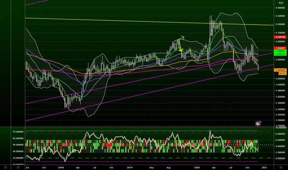The height and width of the screenshot is (170, 288).
Task: Click the 6.000000 indicator scale value
Action: click(x=280, y=140)
